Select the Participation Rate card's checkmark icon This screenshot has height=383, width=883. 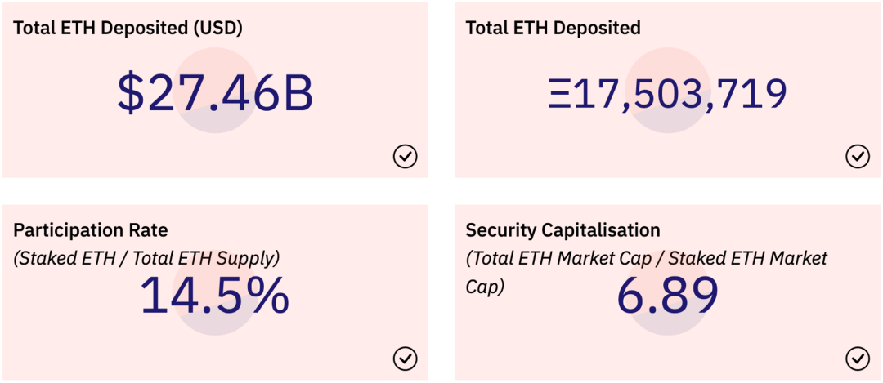click(x=406, y=358)
